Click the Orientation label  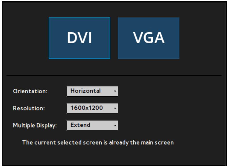pyautogui.click(x=30, y=91)
